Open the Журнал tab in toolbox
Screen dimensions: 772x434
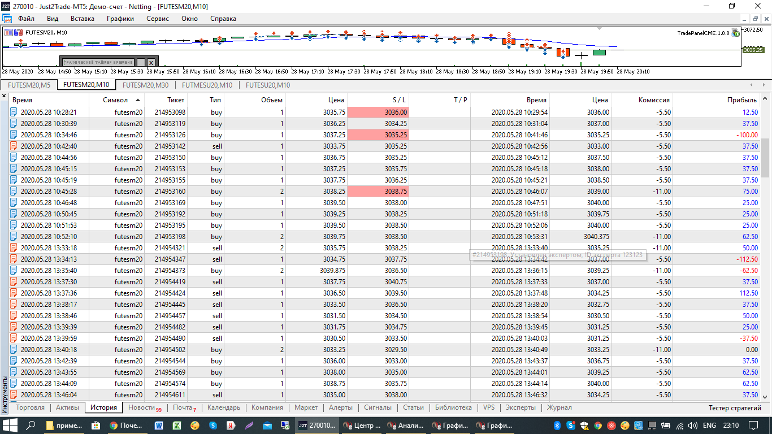(559, 407)
